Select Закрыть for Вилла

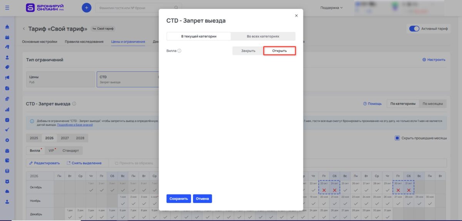tap(248, 51)
